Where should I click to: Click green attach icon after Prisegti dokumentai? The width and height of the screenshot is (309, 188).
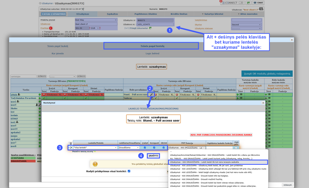click(150, 28)
